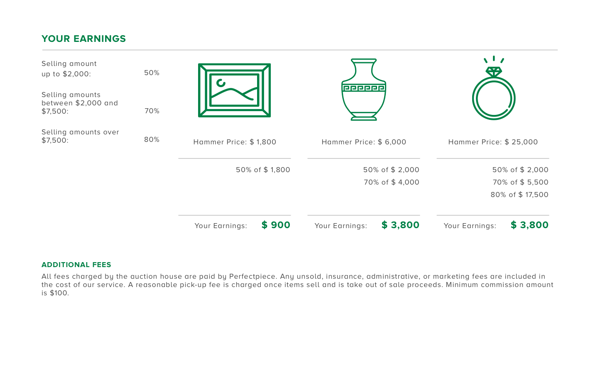
Task: Click the framed painting icon
Action: pos(235,90)
